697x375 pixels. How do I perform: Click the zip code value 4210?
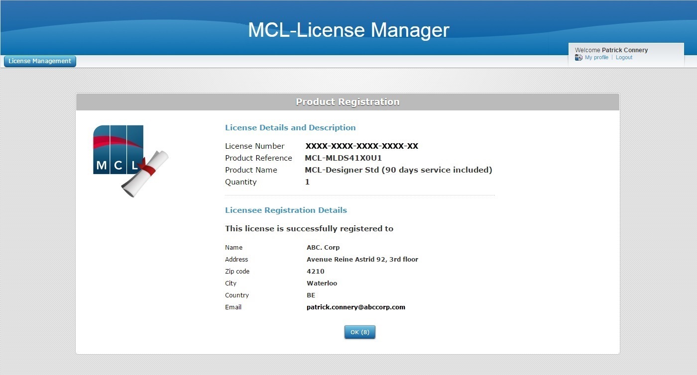click(x=315, y=272)
